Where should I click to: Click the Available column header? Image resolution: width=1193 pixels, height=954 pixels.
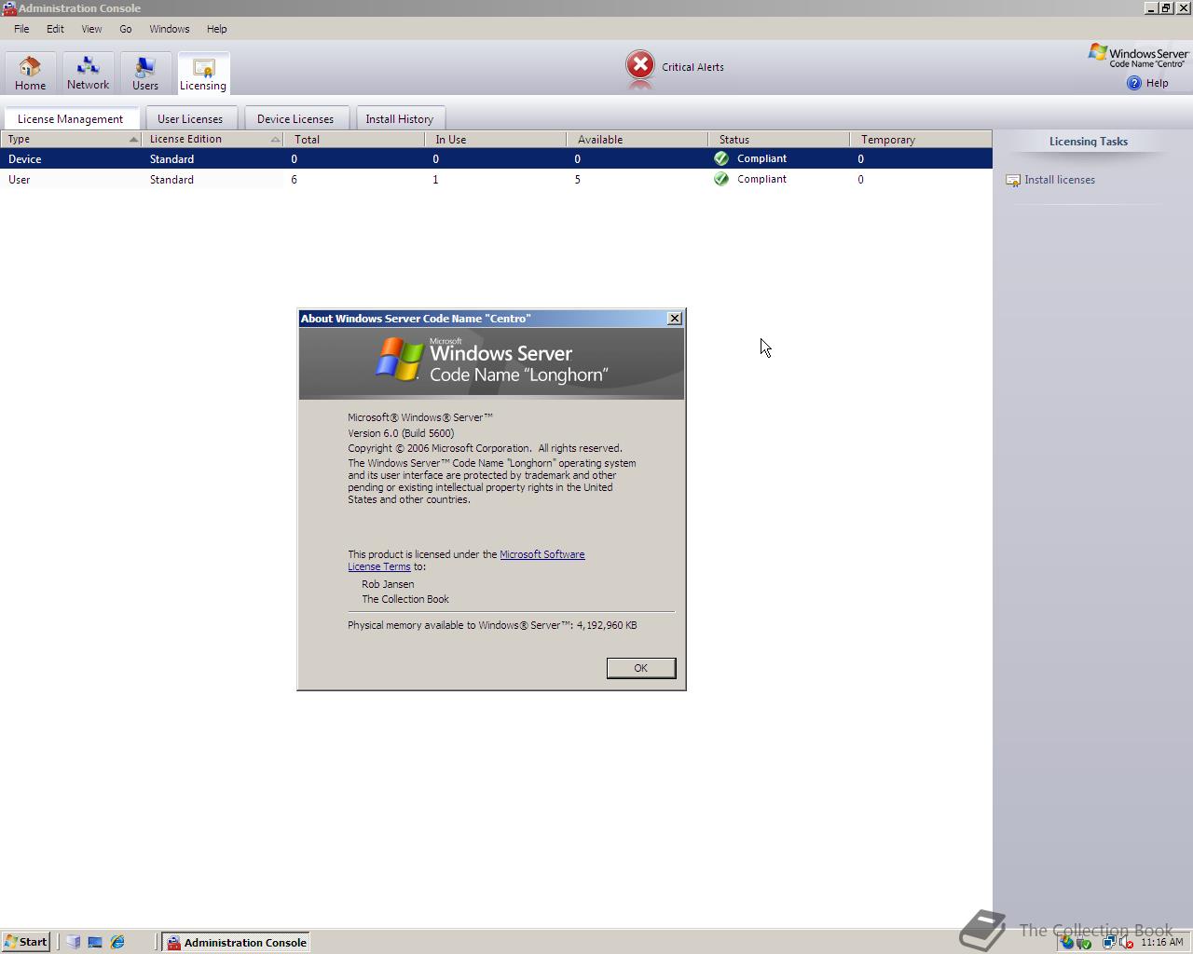(638, 139)
